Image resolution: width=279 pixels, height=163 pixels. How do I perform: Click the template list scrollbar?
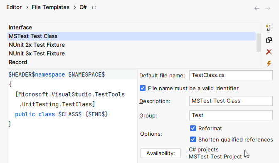[x=259, y=43]
